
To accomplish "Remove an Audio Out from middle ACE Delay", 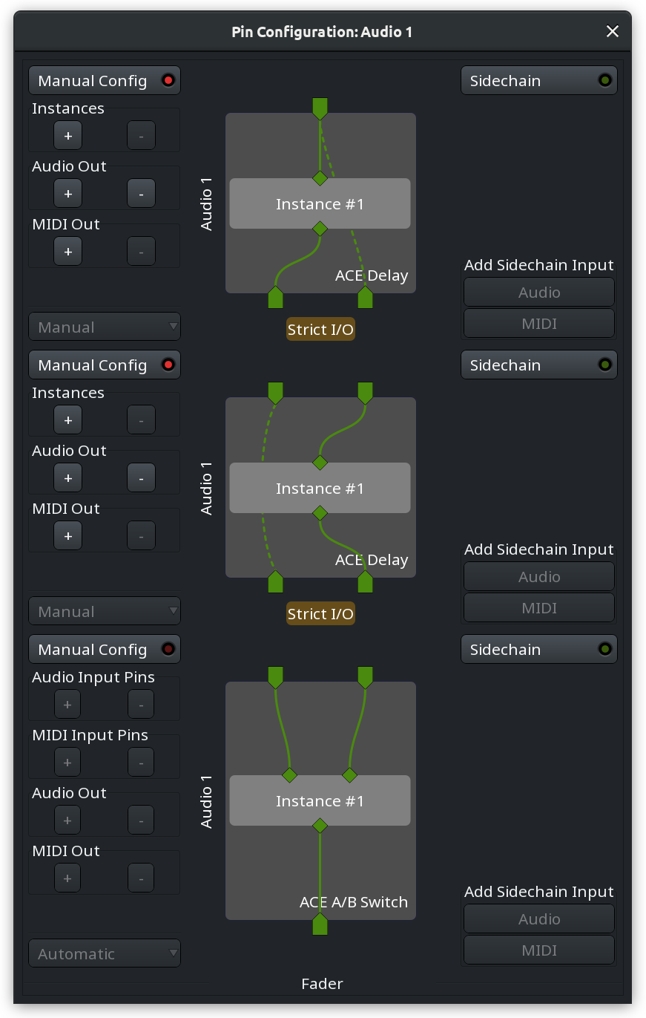I will point(141,478).
